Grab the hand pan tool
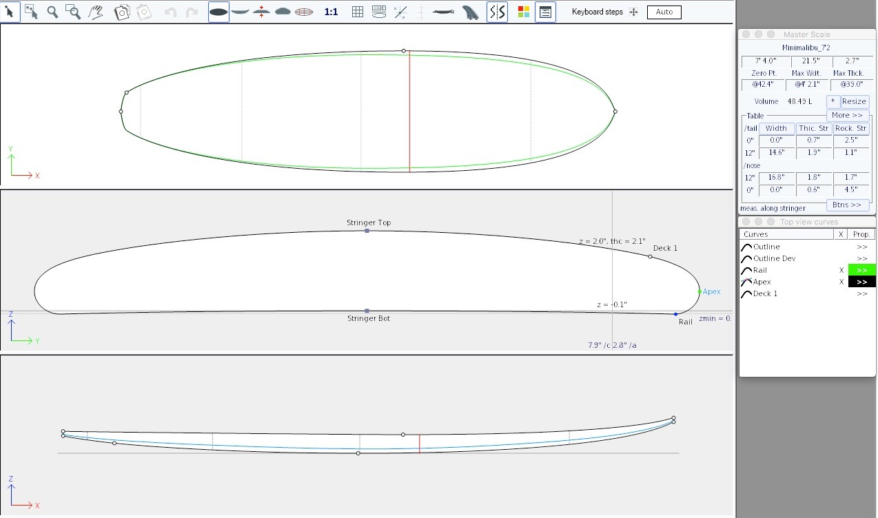 tap(96, 12)
